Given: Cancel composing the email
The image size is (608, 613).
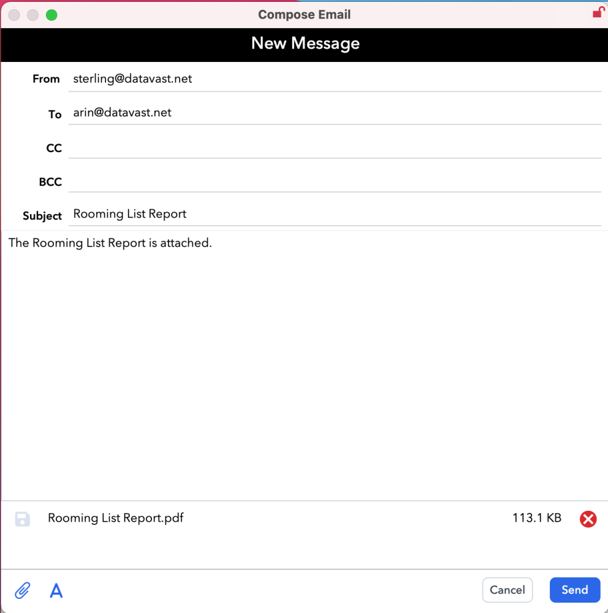Looking at the screenshot, I should point(507,590).
